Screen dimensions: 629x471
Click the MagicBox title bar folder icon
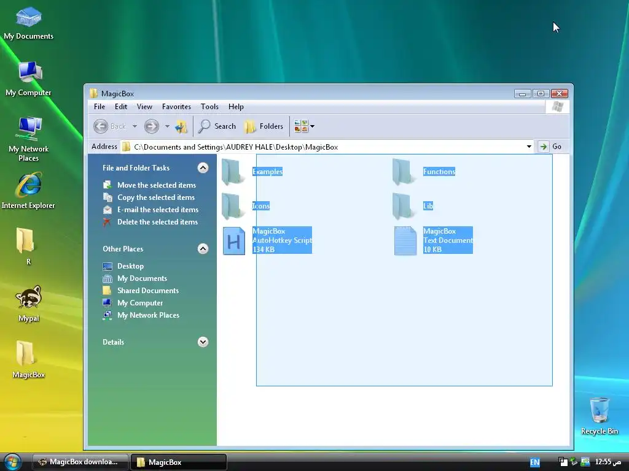click(x=94, y=93)
